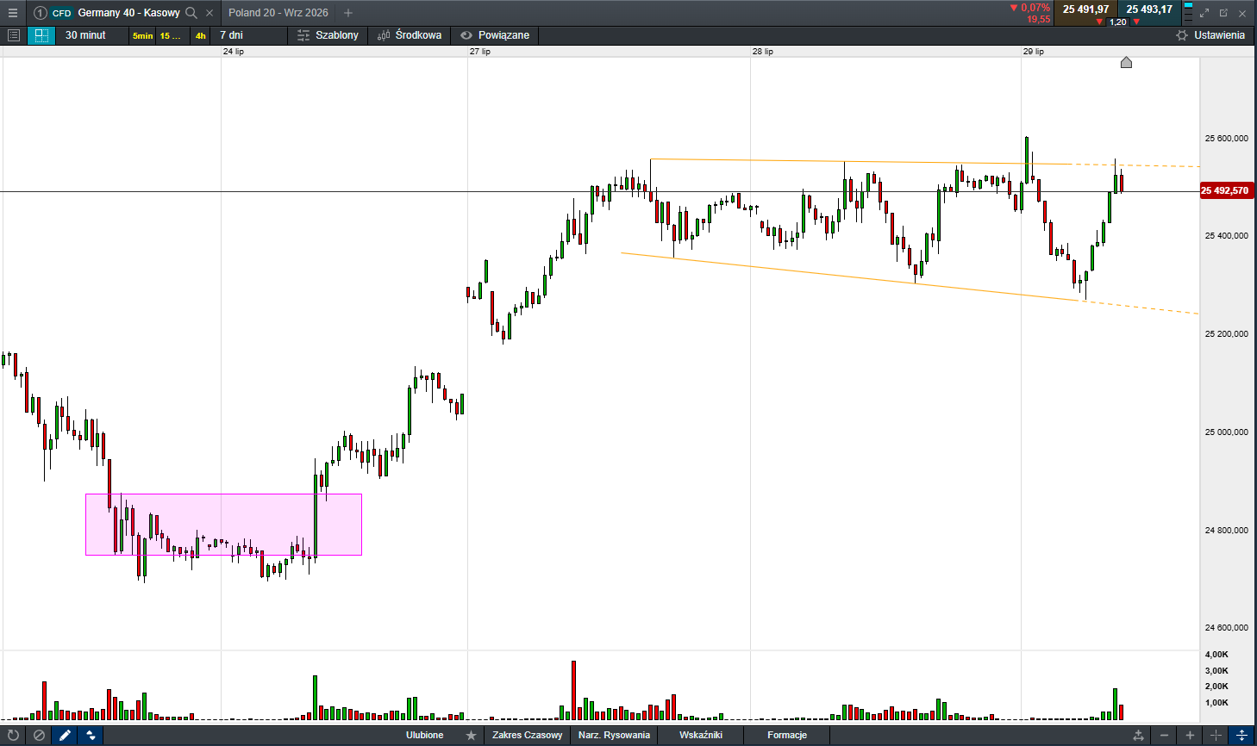Open the market depth bars icon
Image resolution: width=1257 pixels, height=746 pixels.
click(x=1188, y=13)
